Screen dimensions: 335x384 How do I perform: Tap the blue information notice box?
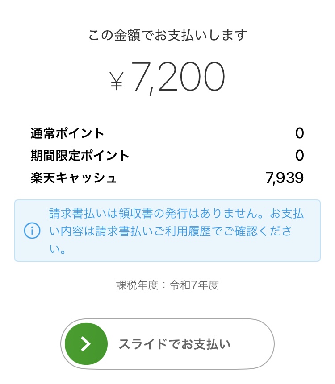[x=167, y=231]
